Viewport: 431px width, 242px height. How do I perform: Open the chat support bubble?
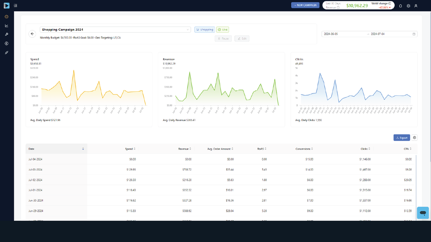(x=423, y=213)
